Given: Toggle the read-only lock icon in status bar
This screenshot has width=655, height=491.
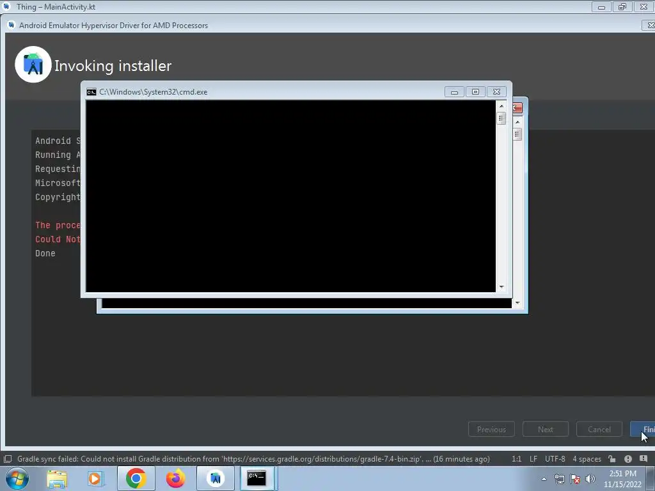Looking at the screenshot, I should (x=612, y=459).
